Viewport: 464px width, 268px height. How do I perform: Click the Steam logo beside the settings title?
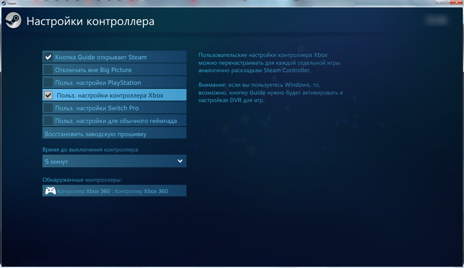click(x=13, y=20)
